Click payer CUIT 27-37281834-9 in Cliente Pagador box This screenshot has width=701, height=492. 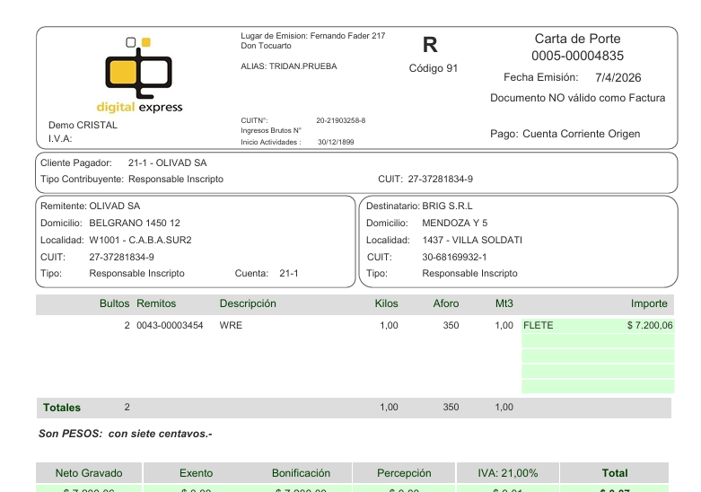point(440,179)
